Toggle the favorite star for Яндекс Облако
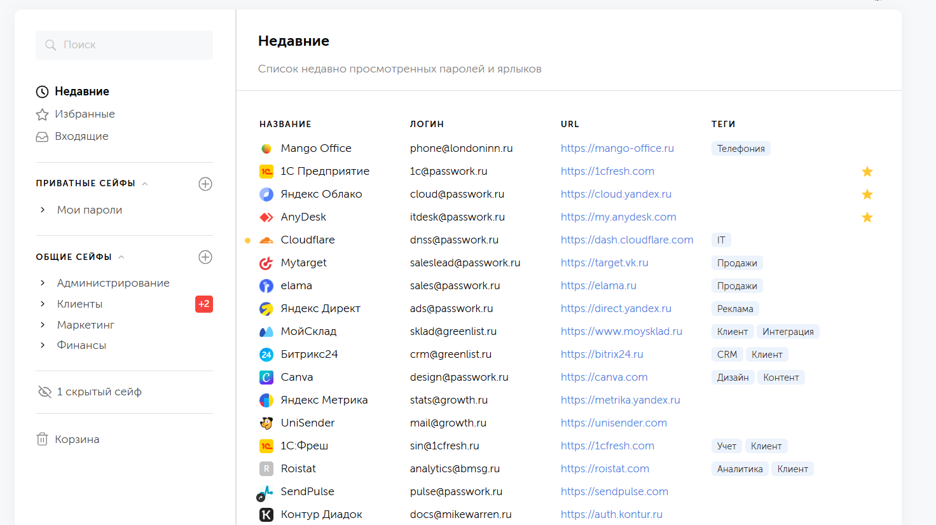The width and height of the screenshot is (936, 525). pyautogui.click(x=867, y=194)
